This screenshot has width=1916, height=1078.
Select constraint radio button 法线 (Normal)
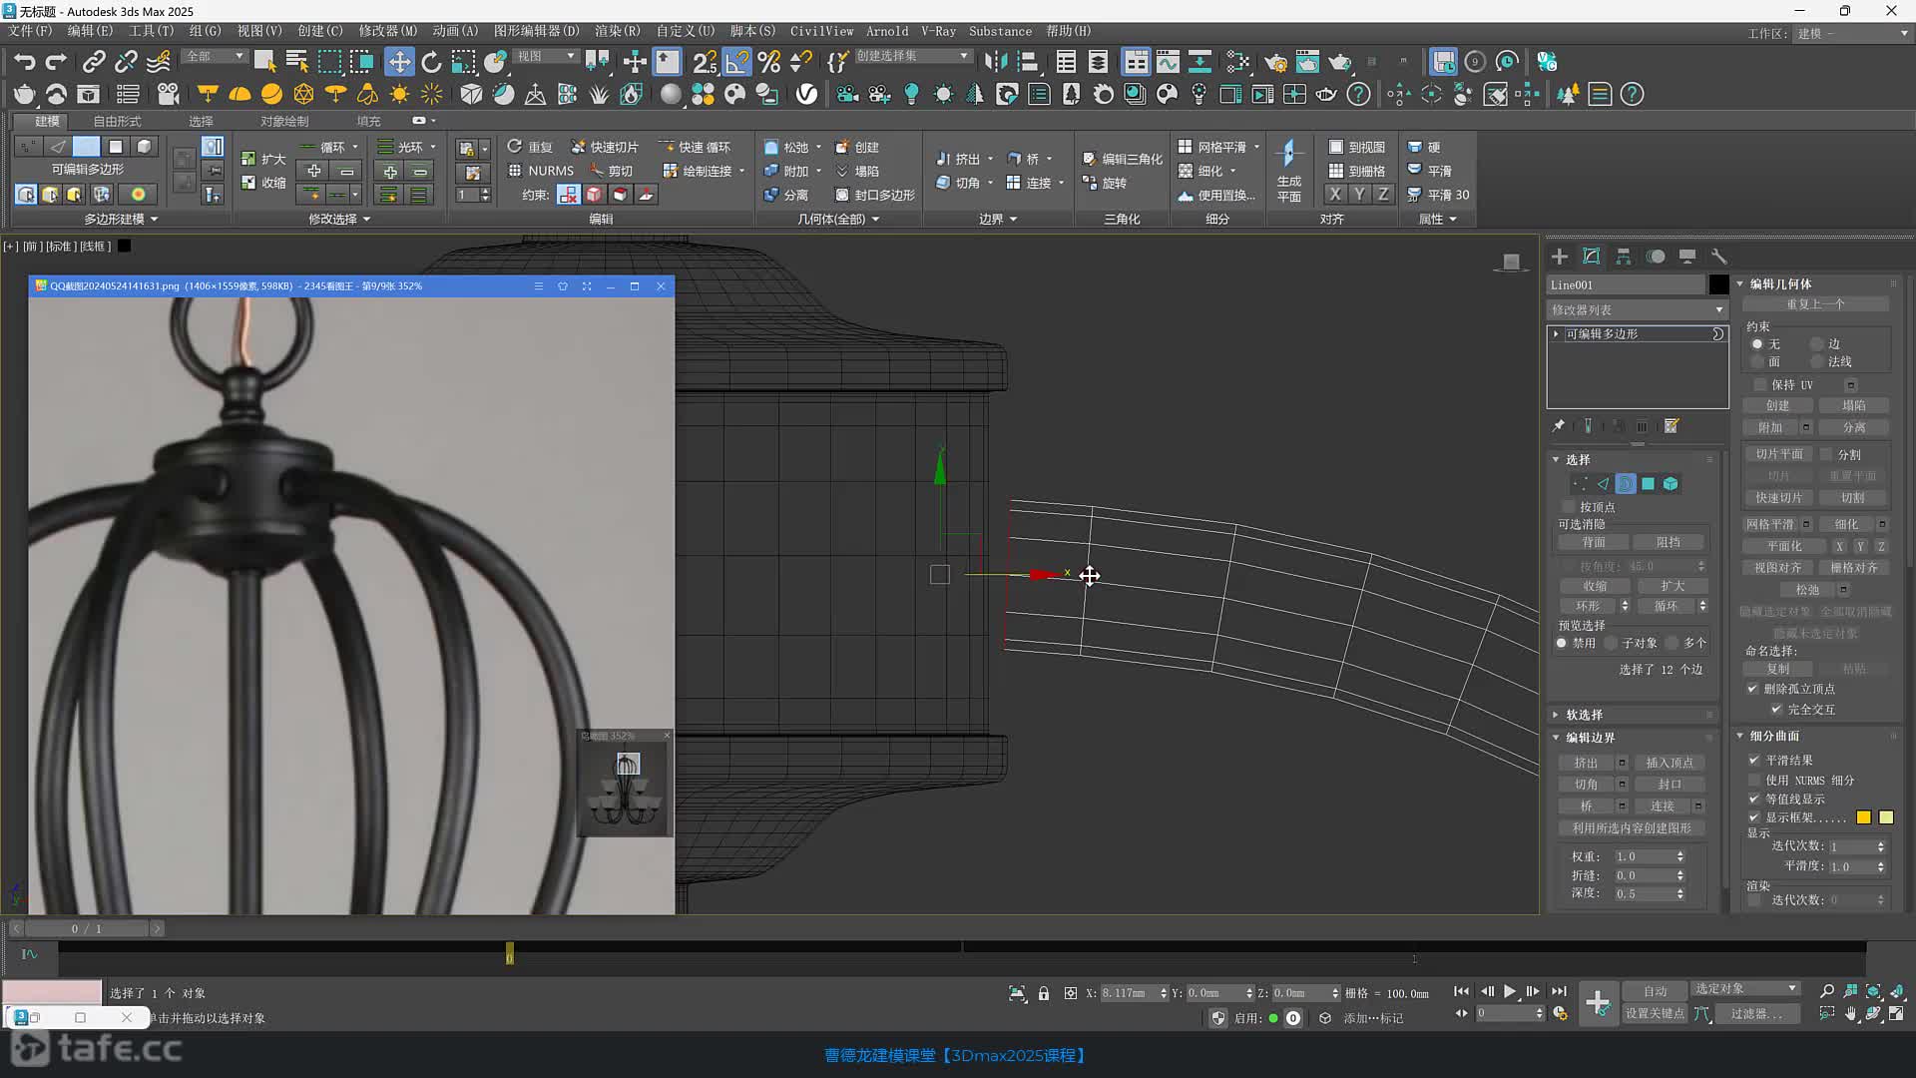tap(1817, 362)
